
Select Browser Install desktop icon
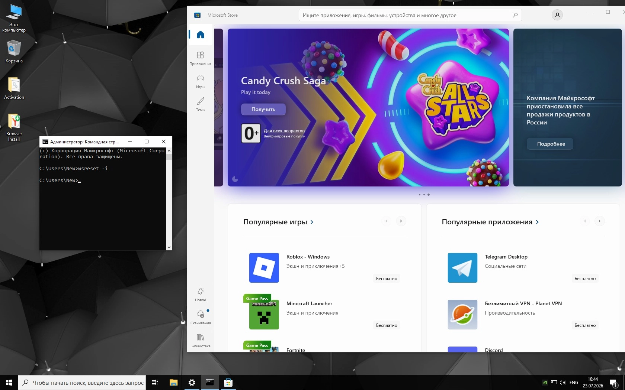pyautogui.click(x=14, y=127)
